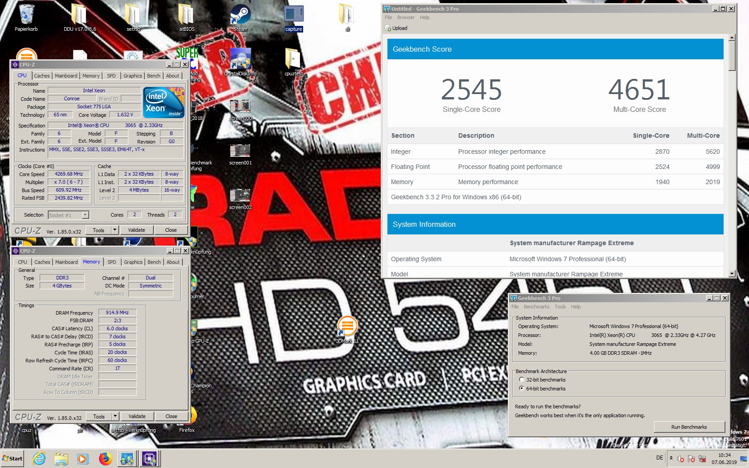
Task: Click Geekbench results scrollbar up arrow
Action: point(732,38)
